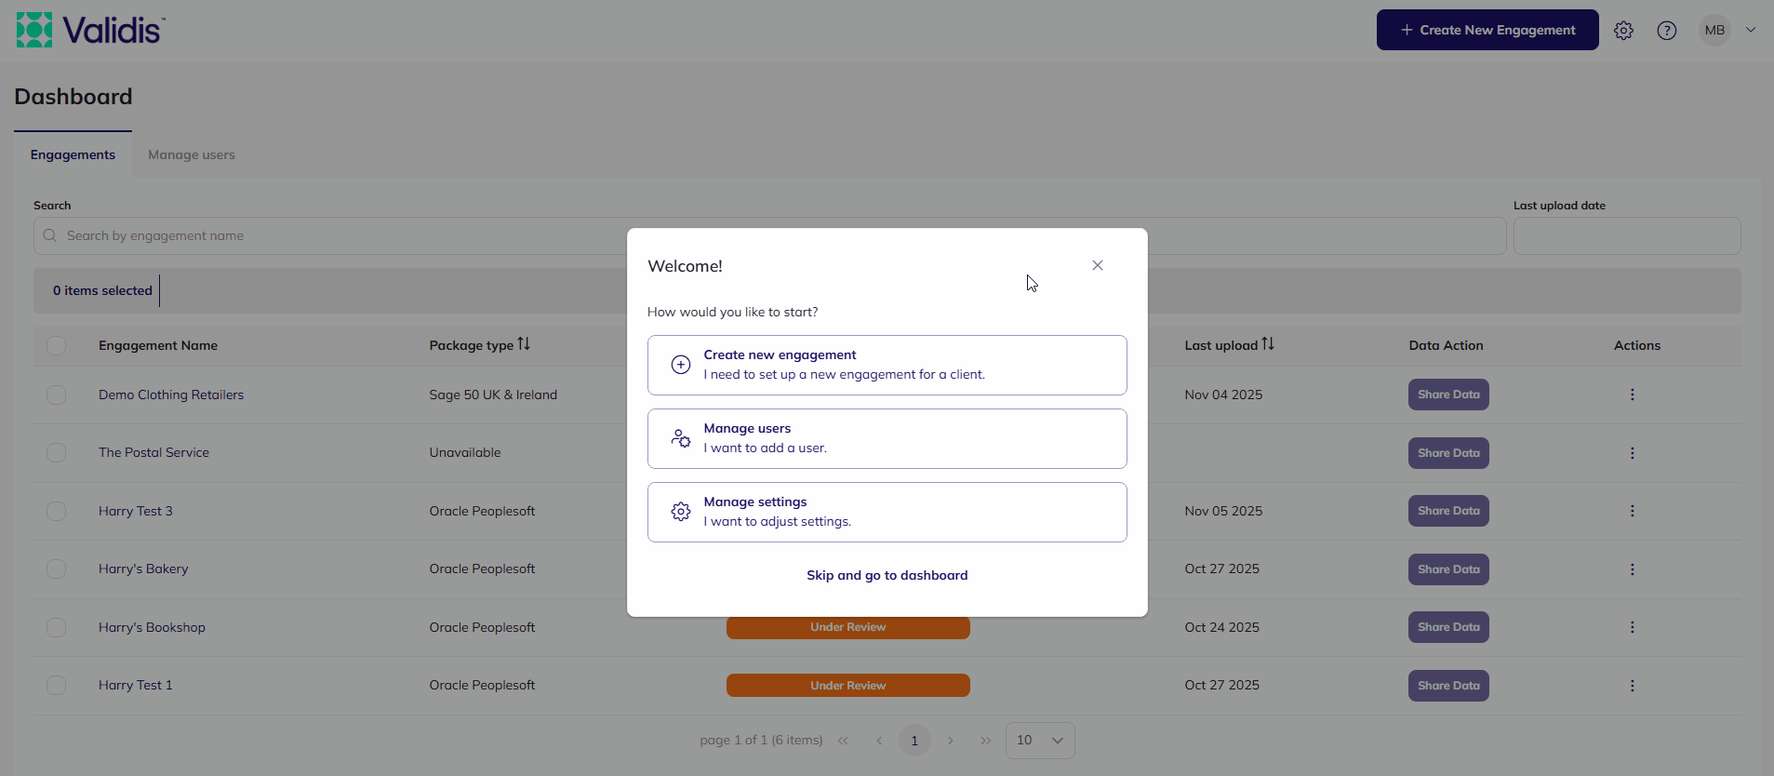Open Demo Clothing Retailers engagement
The height and width of the screenshot is (776, 1774).
click(171, 395)
